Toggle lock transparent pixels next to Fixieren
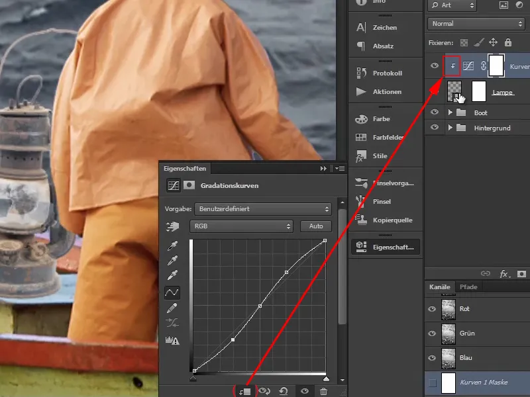The width and height of the screenshot is (530, 397). tap(464, 42)
